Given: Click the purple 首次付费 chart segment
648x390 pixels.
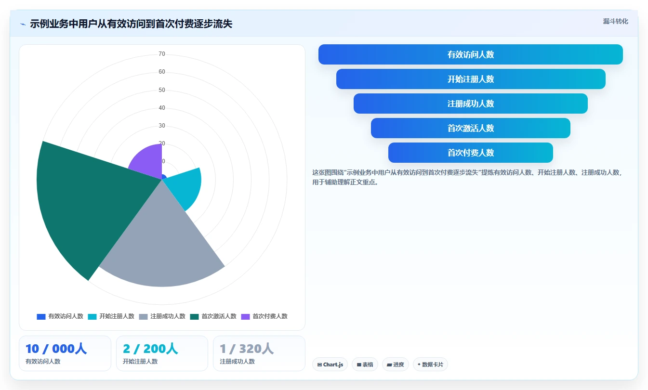Looking at the screenshot, I should 148,161.
